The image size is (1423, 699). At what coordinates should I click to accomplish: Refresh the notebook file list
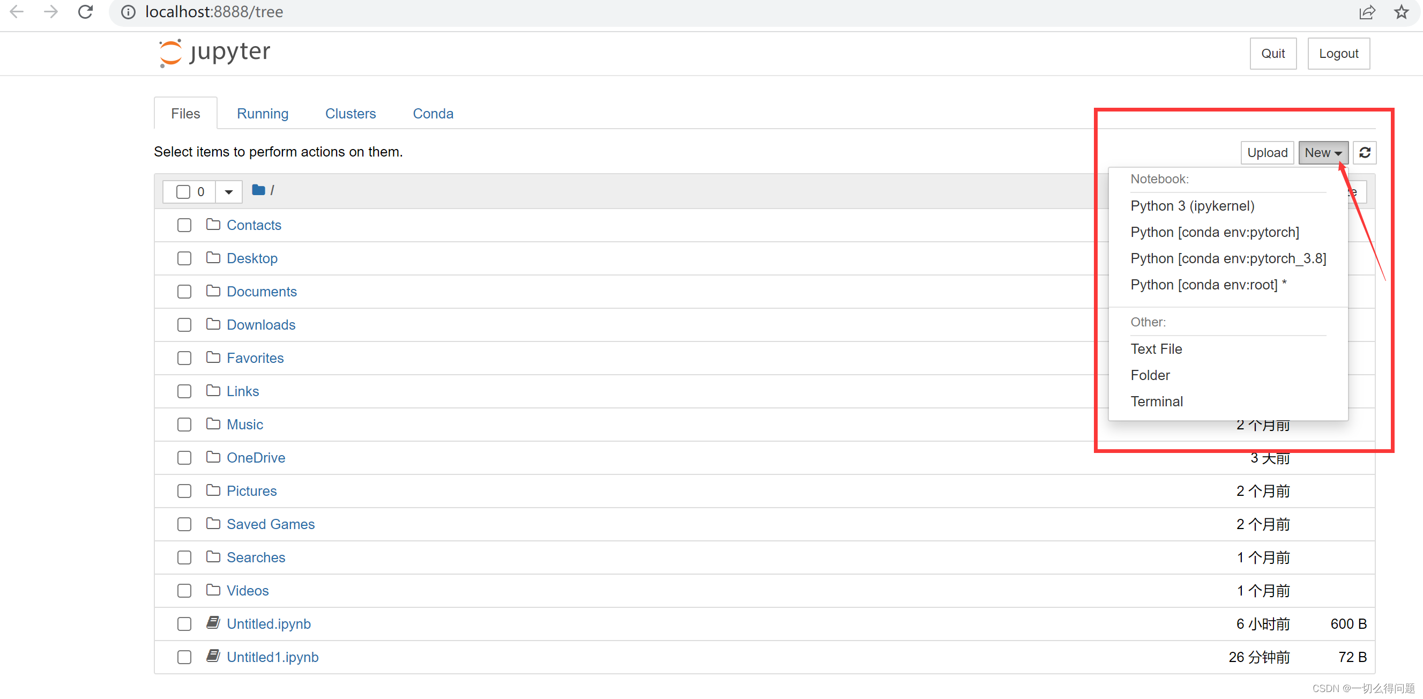(1365, 153)
